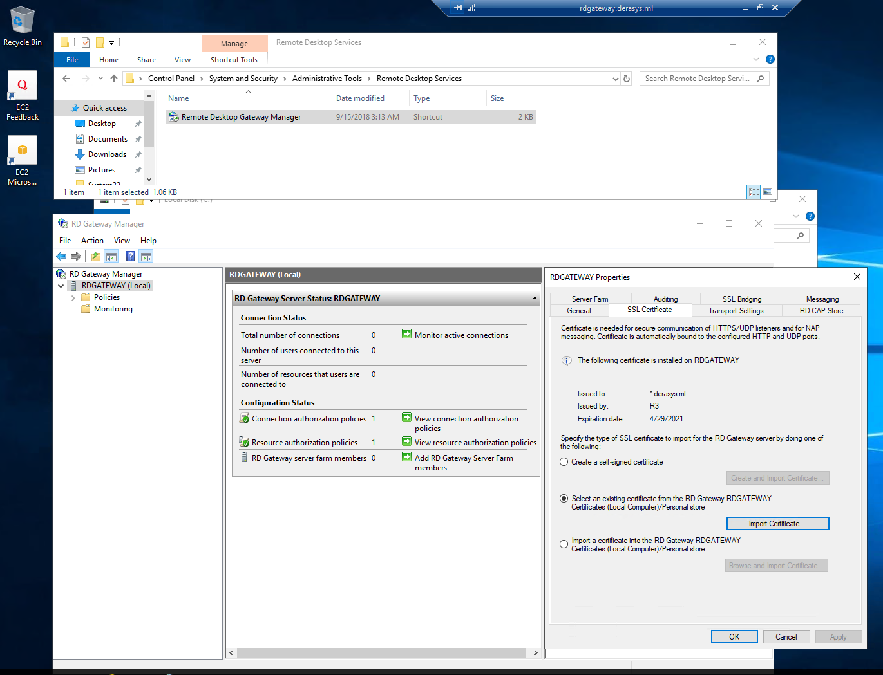Screen dimensions: 883x675
Task: Click the Remote Desktop Gateway Manager shortcut icon
Action: pyautogui.click(x=174, y=117)
